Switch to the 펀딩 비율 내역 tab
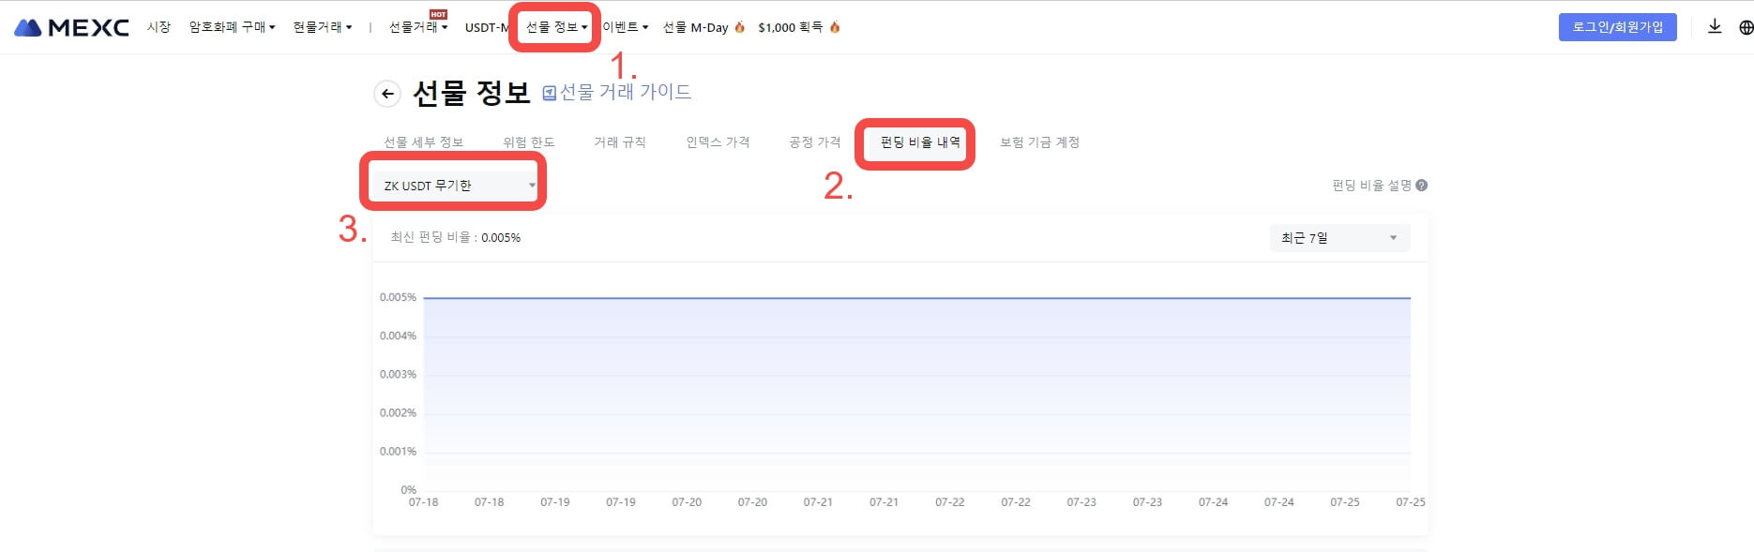This screenshot has height=552, width=1754. (x=920, y=142)
